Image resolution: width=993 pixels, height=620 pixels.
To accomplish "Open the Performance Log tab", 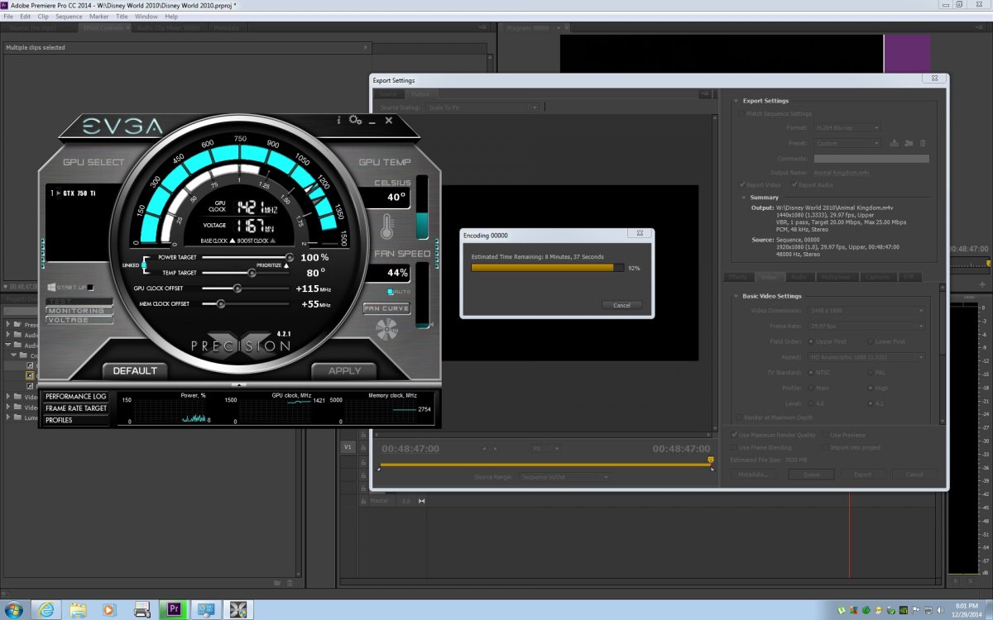I will tap(76, 397).
